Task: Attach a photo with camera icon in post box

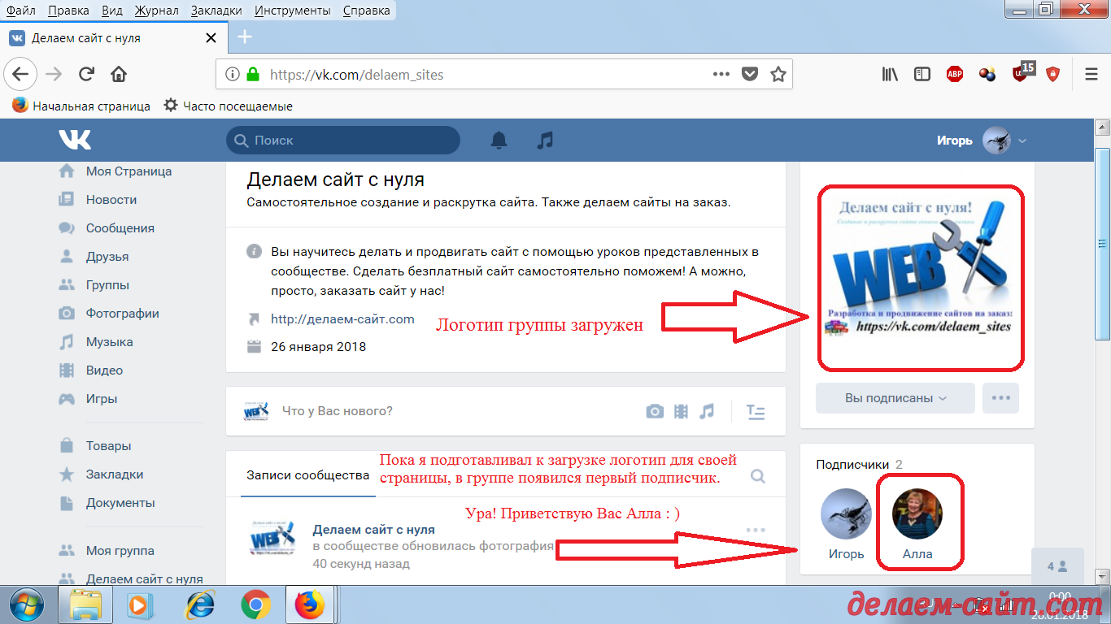Action: point(655,411)
